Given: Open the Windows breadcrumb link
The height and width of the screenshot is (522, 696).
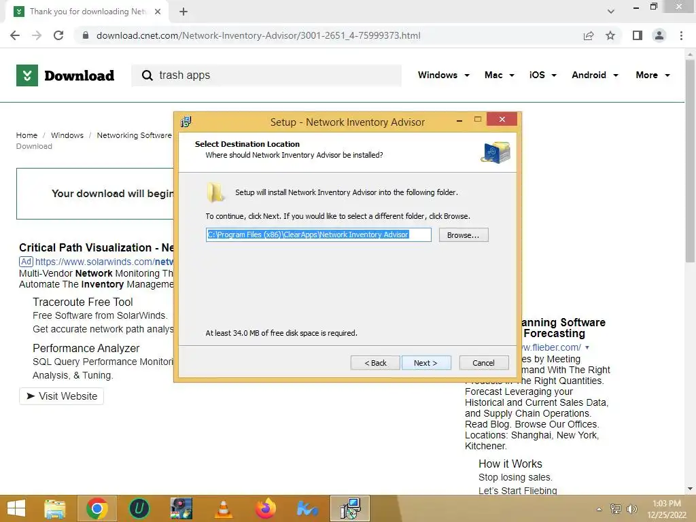Looking at the screenshot, I should click(x=67, y=135).
